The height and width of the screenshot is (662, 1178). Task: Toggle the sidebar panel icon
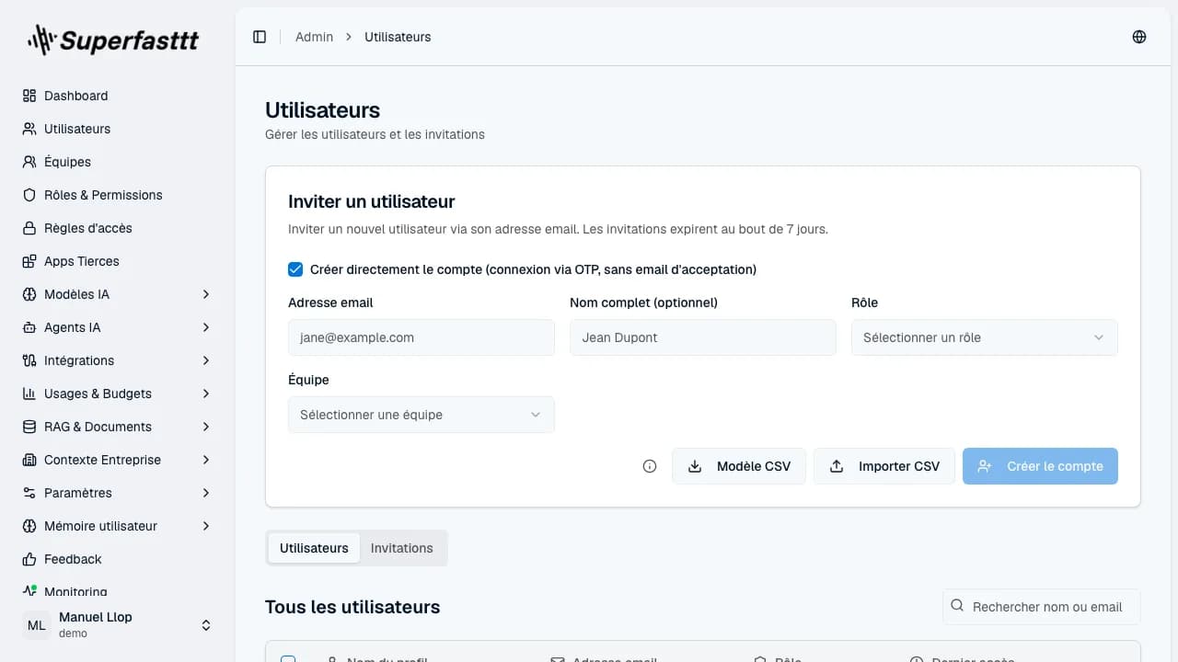(260, 37)
